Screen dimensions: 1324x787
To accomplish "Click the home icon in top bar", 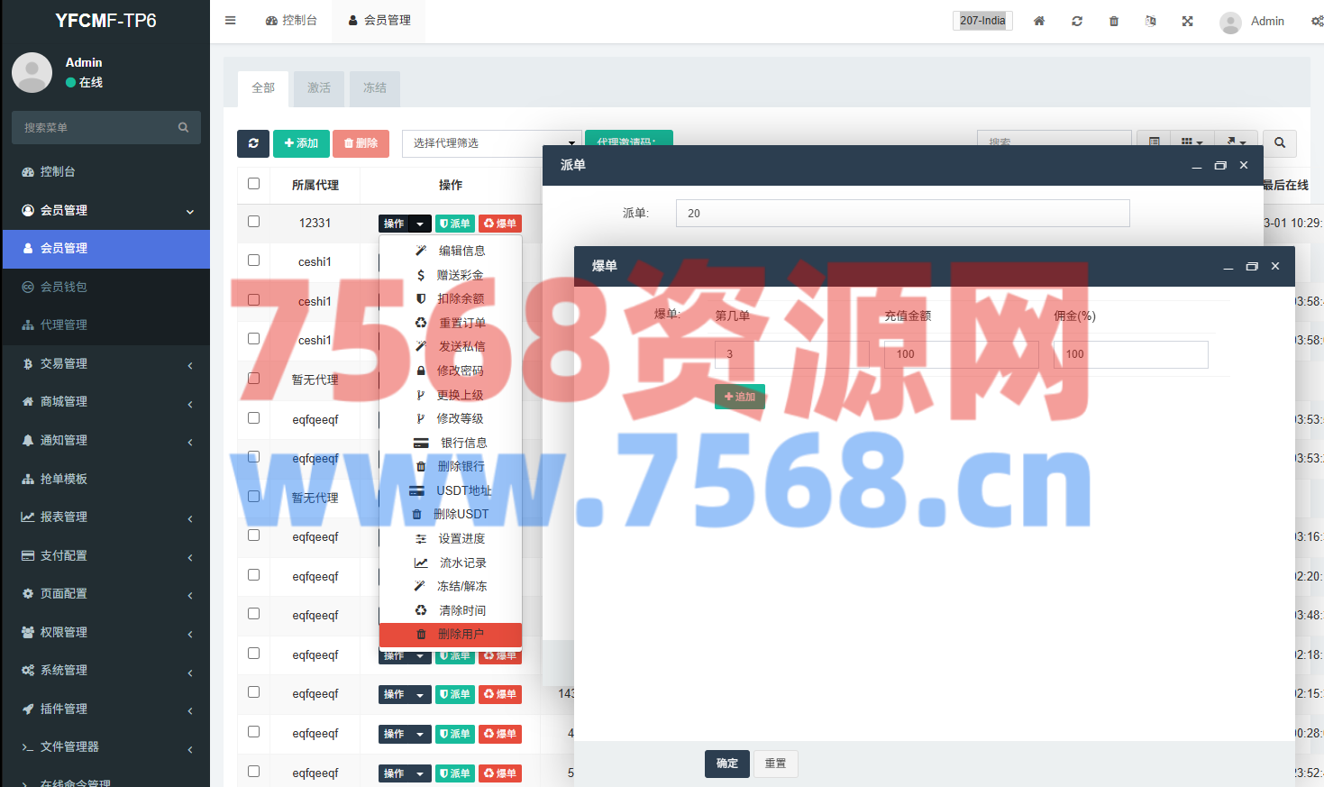I will (1039, 21).
